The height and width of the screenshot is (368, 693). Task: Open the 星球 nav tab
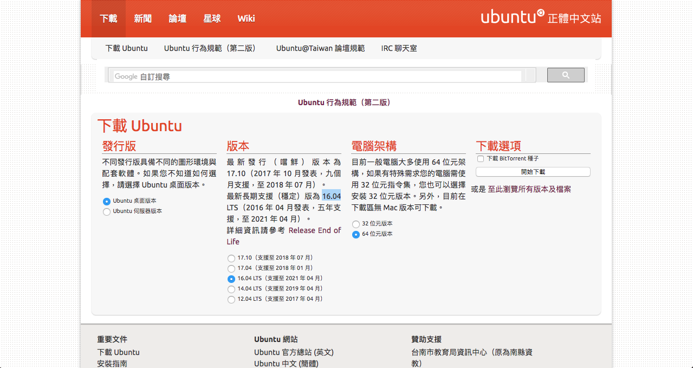pos(212,18)
